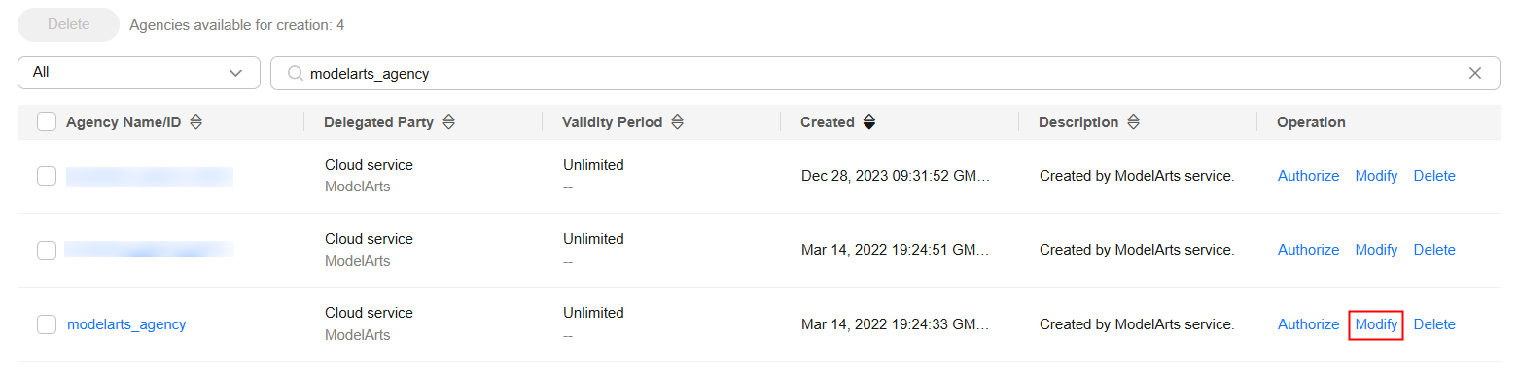Open the modelarts_agency link
Viewport: 1519px width, 374px height.
[x=126, y=324]
